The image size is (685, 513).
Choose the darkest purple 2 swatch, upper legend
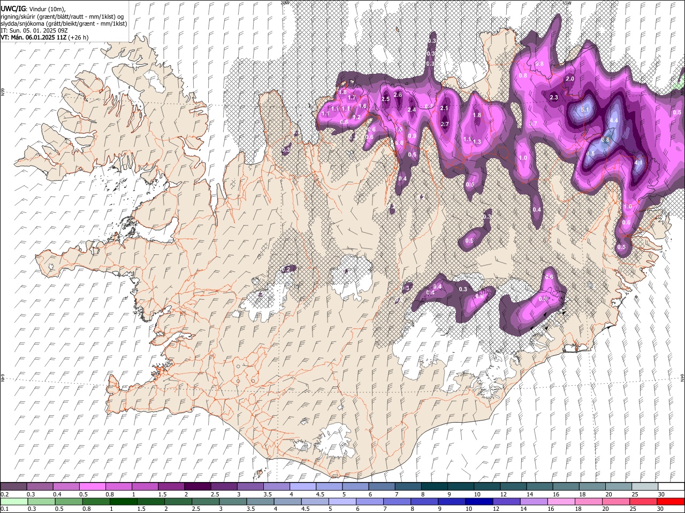point(197,486)
